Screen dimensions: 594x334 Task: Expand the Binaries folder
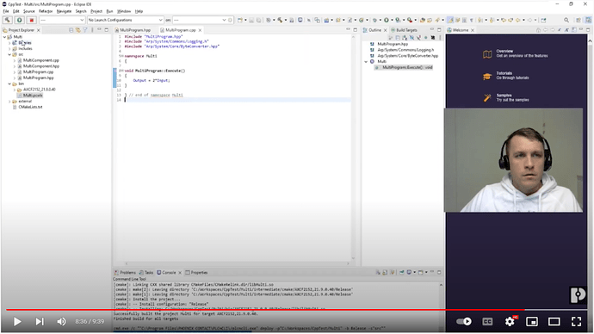tap(9, 43)
